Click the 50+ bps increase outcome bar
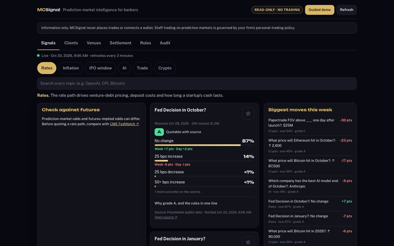 (x=204, y=186)
